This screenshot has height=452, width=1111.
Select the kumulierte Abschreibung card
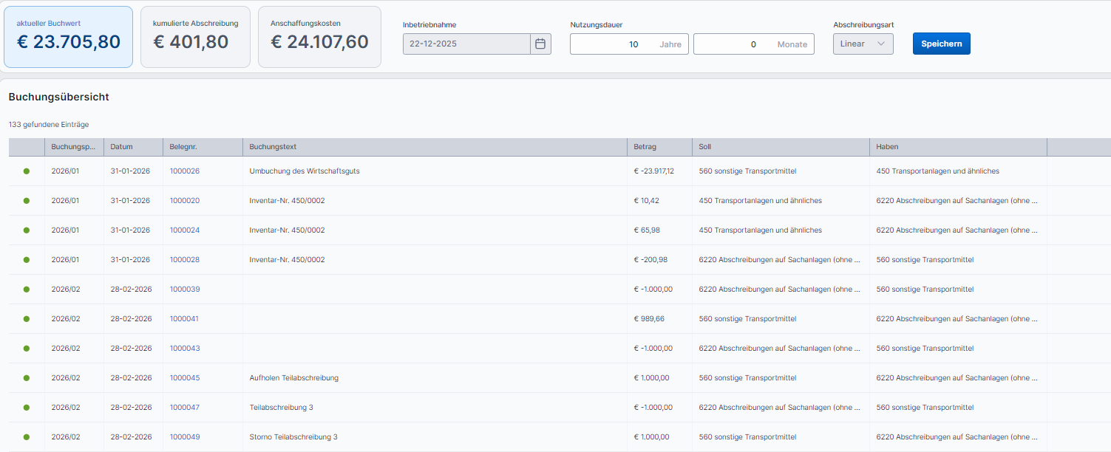click(195, 37)
